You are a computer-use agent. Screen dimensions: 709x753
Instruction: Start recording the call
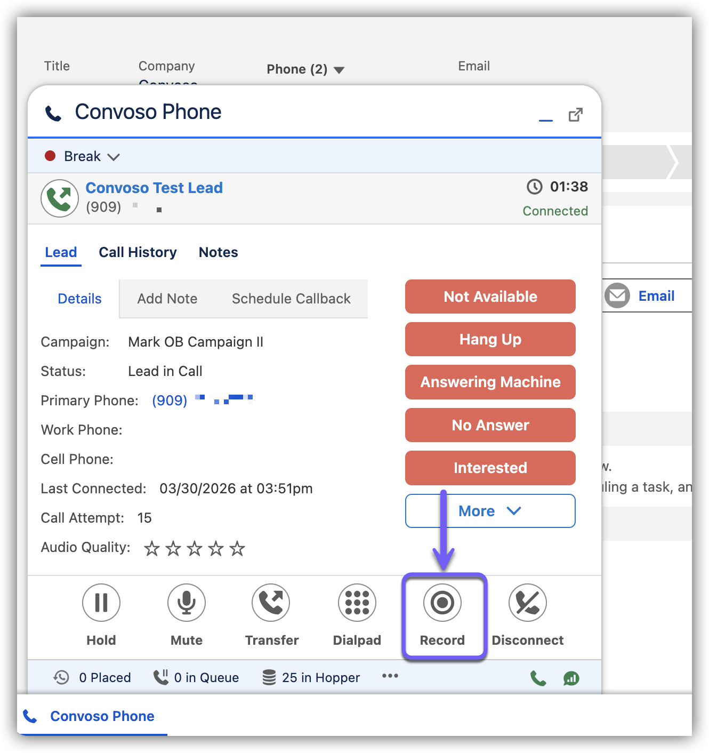(x=442, y=603)
